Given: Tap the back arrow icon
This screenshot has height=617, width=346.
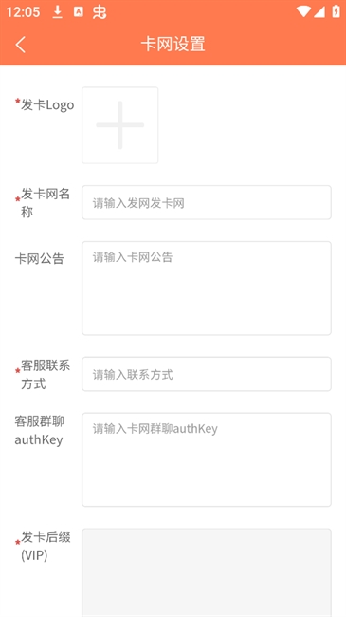Looking at the screenshot, I should pyautogui.click(x=21, y=44).
